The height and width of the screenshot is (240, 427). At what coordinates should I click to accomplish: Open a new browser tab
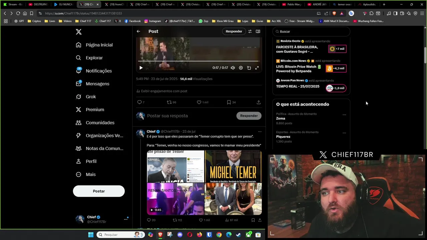click(384, 4)
